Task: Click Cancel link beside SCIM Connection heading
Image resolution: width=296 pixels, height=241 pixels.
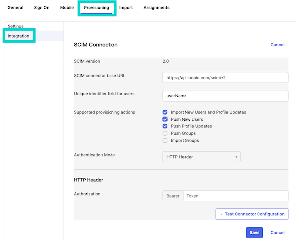Action: pos(277,45)
